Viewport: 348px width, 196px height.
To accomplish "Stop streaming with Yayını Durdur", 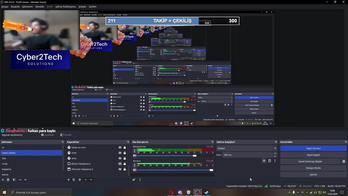I will pyautogui.click(x=313, y=148).
